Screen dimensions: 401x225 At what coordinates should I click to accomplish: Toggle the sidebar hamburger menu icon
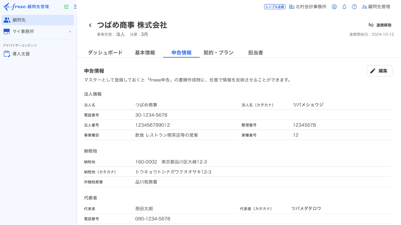coord(75,7)
